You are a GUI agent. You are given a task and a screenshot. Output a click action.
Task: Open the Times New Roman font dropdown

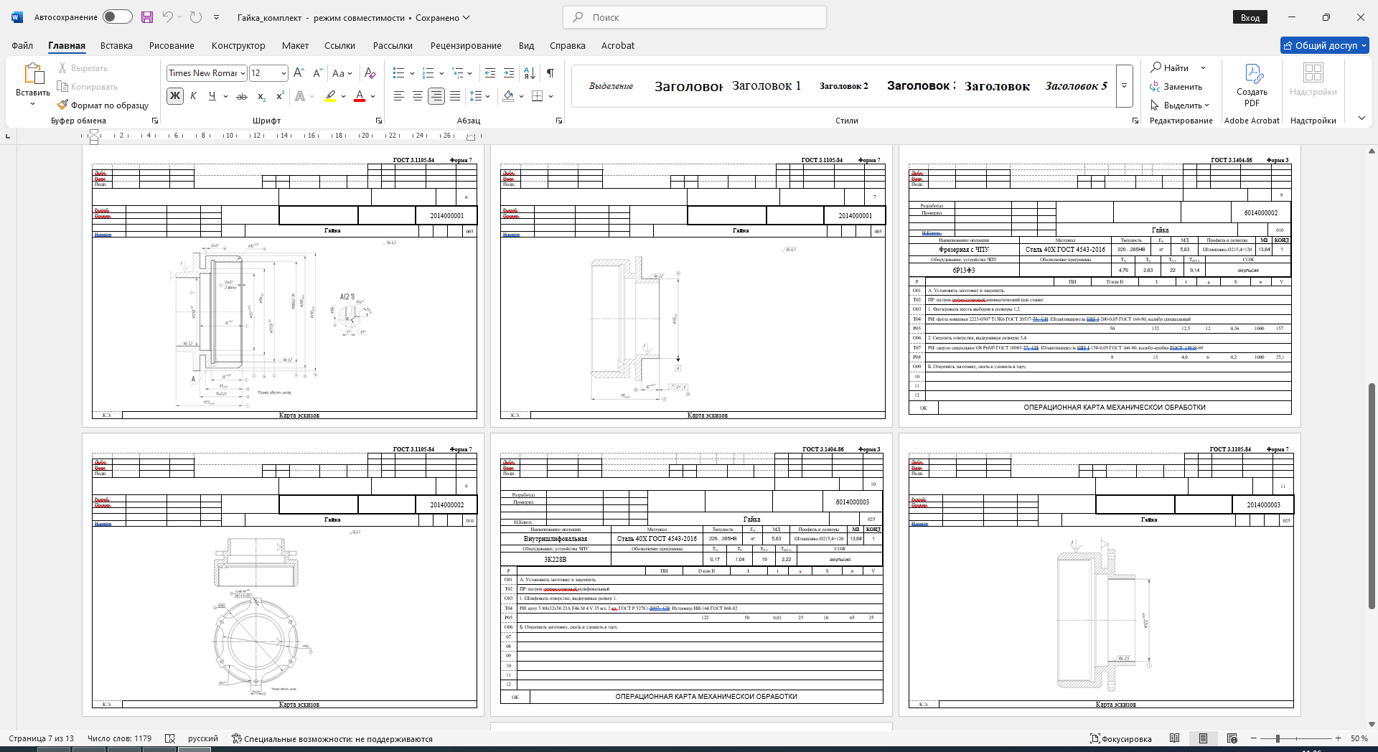click(207, 73)
